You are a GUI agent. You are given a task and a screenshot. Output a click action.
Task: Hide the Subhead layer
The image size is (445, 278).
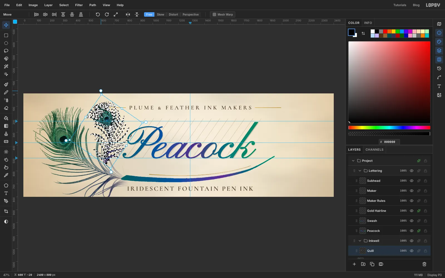[412, 181]
